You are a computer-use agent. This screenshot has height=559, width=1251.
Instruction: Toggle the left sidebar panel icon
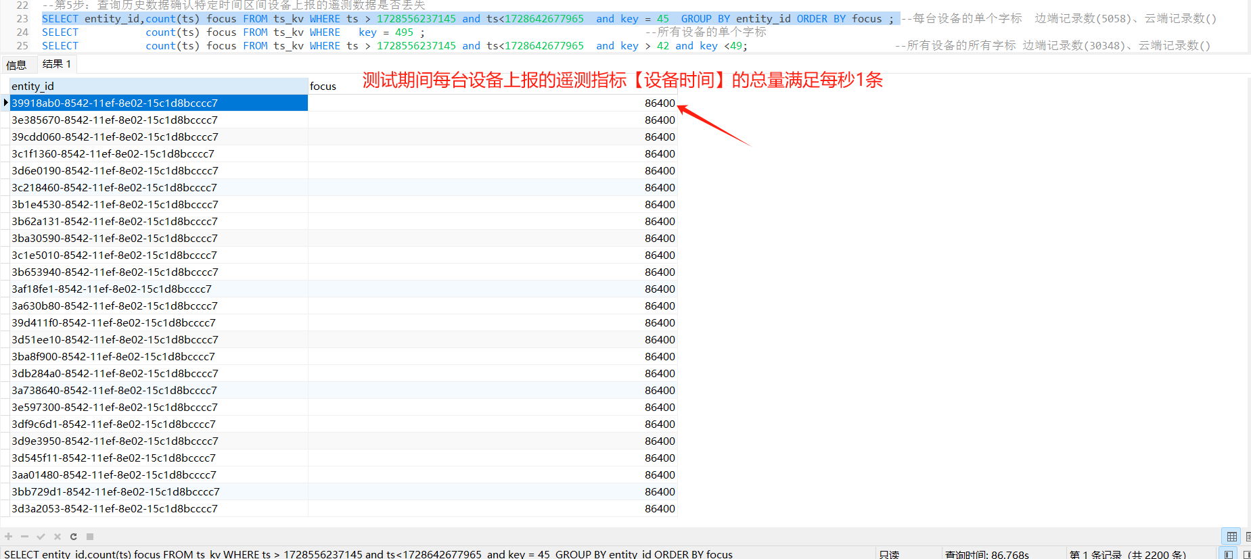pos(1228,554)
